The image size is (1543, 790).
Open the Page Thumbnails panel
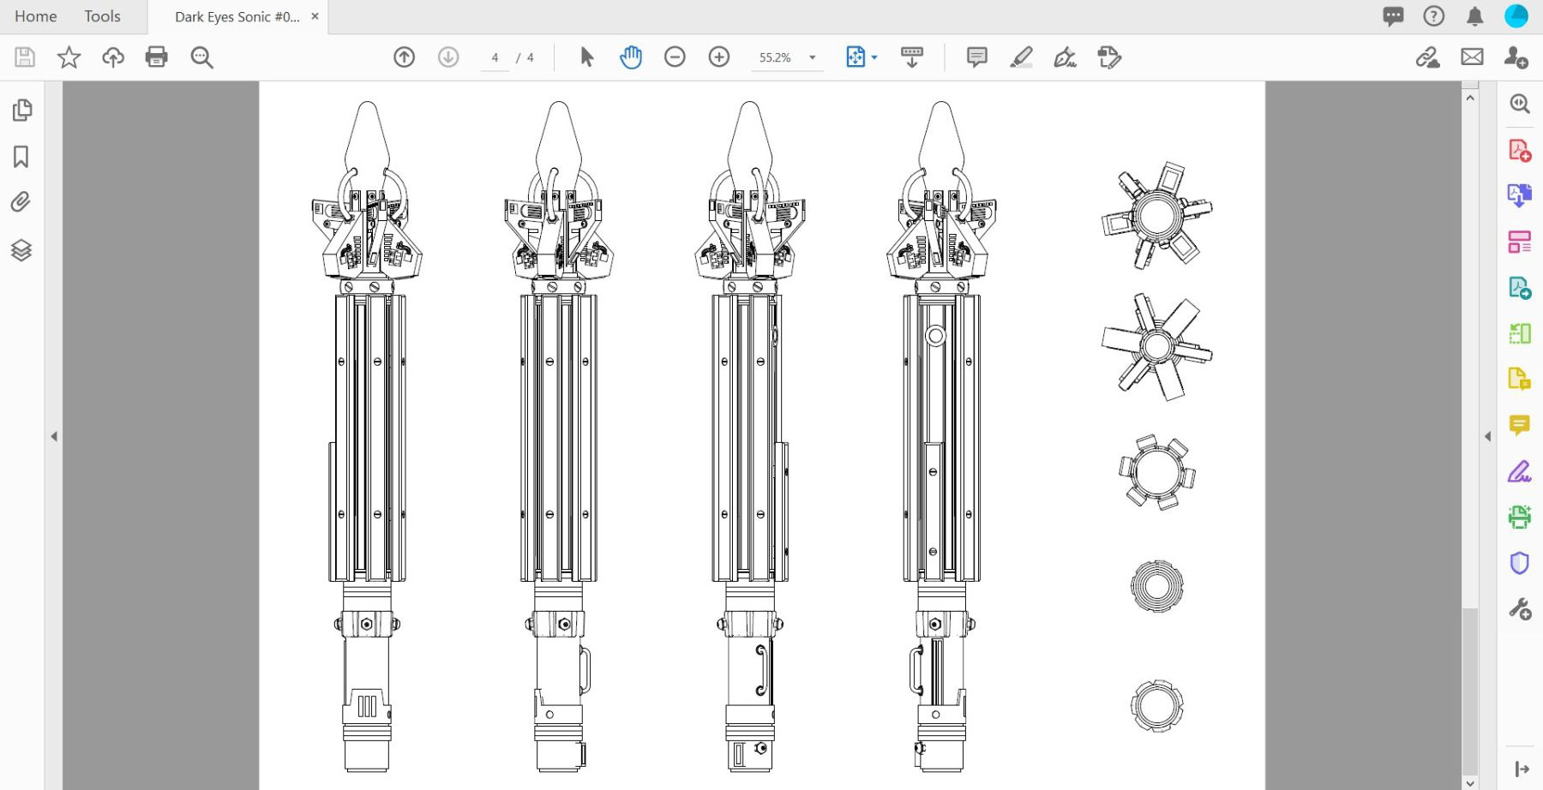(21, 110)
